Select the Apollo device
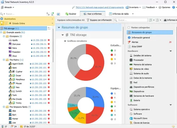This screenshot has width=177, height=128. [x=15, y=40]
